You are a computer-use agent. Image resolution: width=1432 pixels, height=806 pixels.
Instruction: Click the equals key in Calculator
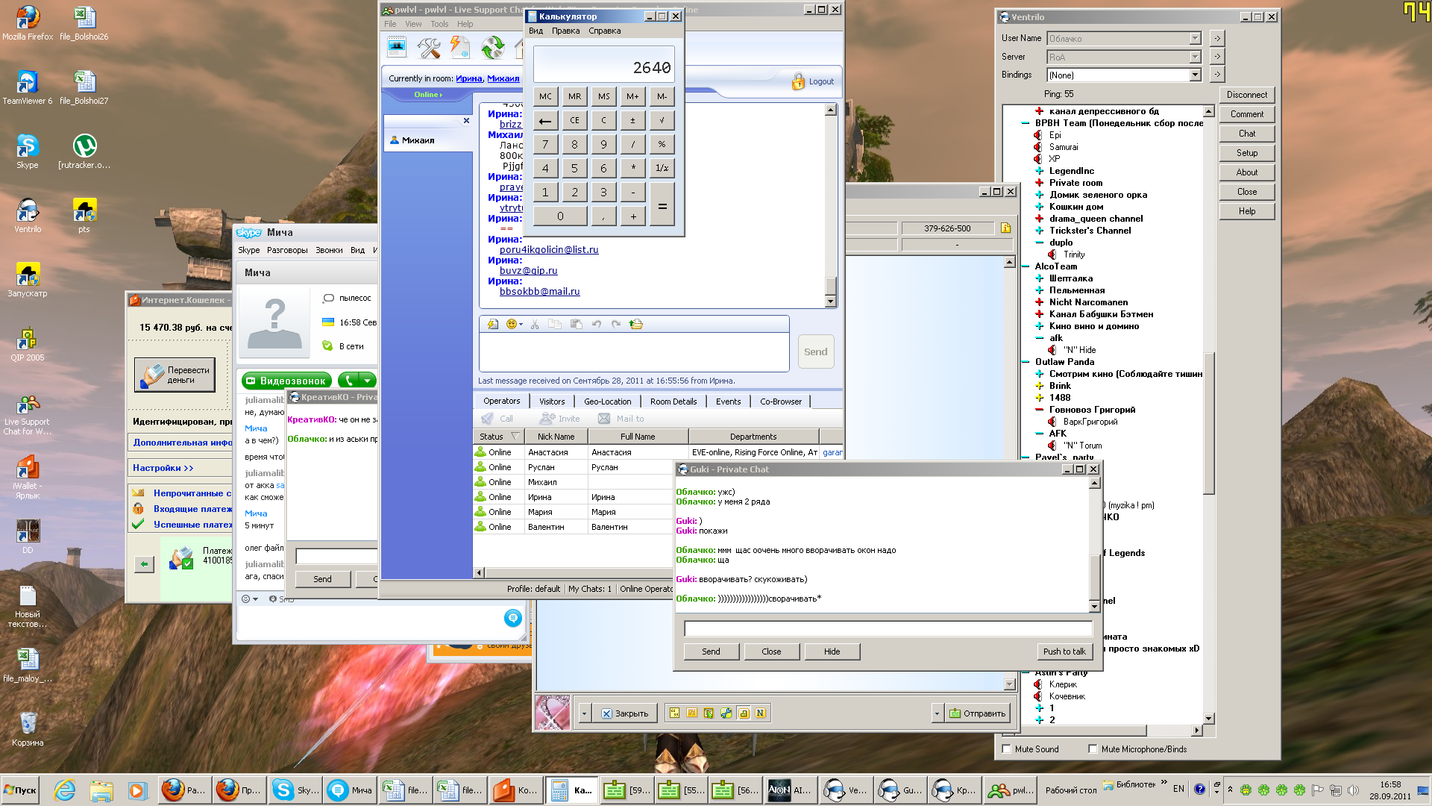click(x=662, y=204)
